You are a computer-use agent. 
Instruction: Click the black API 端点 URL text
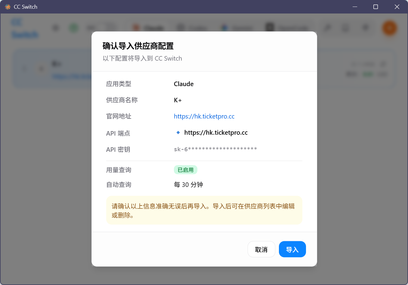tap(216, 133)
